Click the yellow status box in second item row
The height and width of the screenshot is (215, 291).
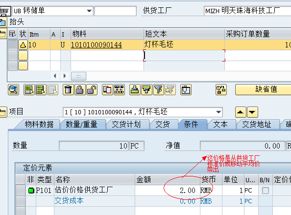click(x=23, y=56)
